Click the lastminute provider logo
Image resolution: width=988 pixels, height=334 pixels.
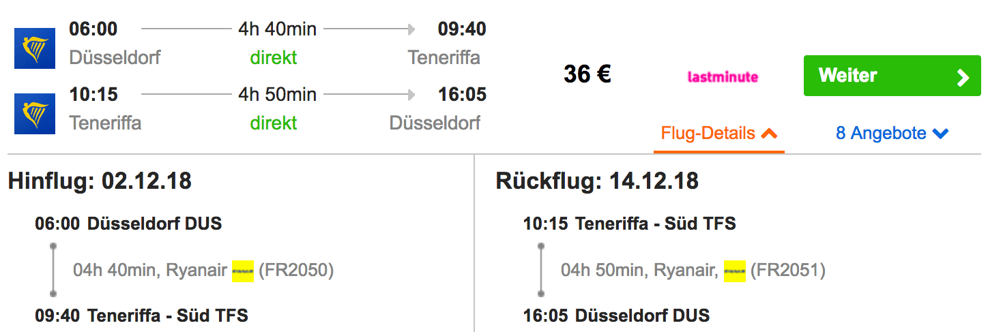coord(723,77)
